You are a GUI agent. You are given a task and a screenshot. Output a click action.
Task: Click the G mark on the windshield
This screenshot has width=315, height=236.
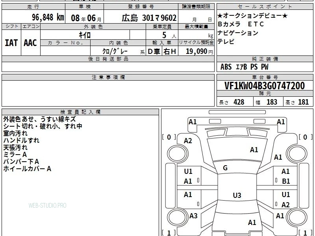coord(225,168)
